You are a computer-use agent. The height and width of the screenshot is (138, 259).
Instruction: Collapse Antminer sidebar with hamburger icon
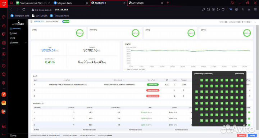(31, 22)
